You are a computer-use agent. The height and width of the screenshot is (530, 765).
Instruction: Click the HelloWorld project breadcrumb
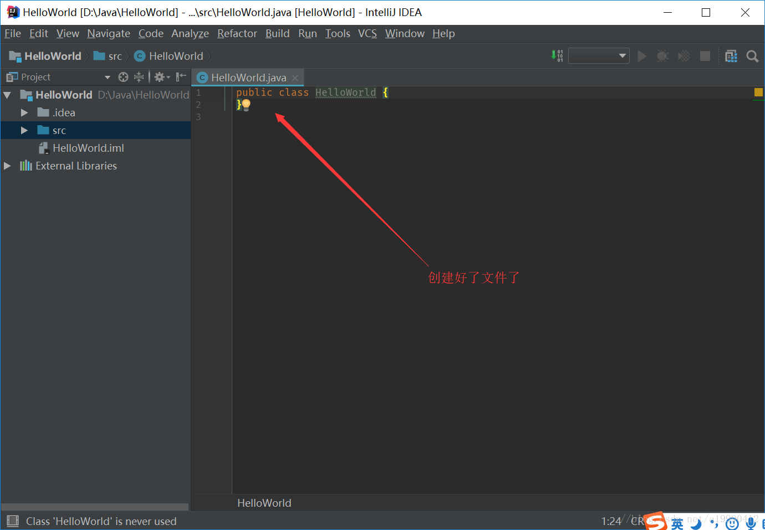tap(45, 56)
